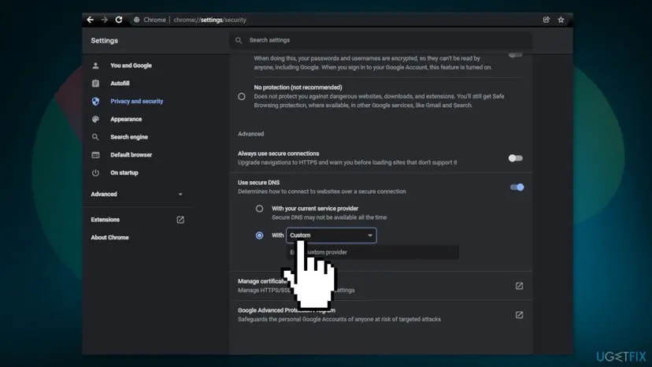Select With your current service provider radio
This screenshot has height=367, width=652.
pyautogui.click(x=260, y=209)
